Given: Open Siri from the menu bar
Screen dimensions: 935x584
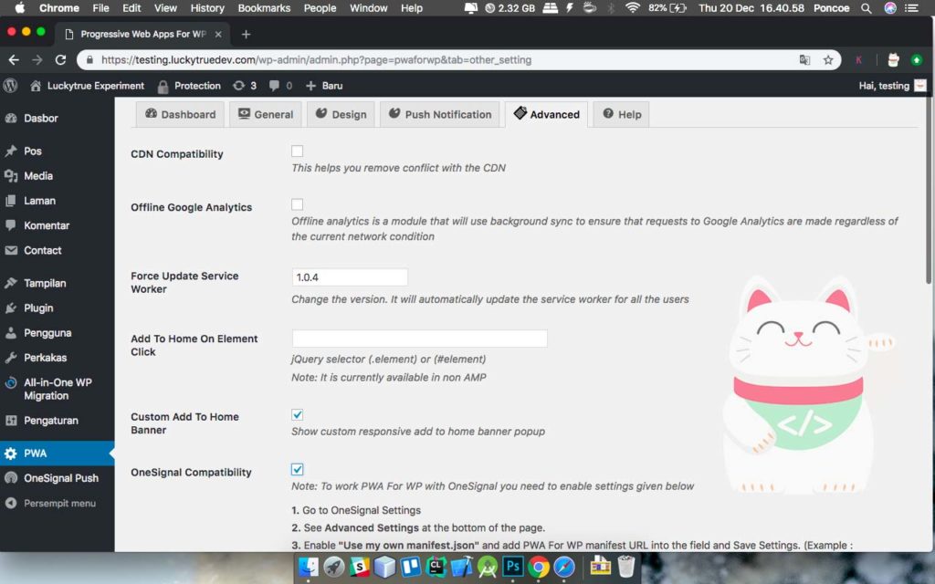Looking at the screenshot, I should pyautogui.click(x=890, y=8).
